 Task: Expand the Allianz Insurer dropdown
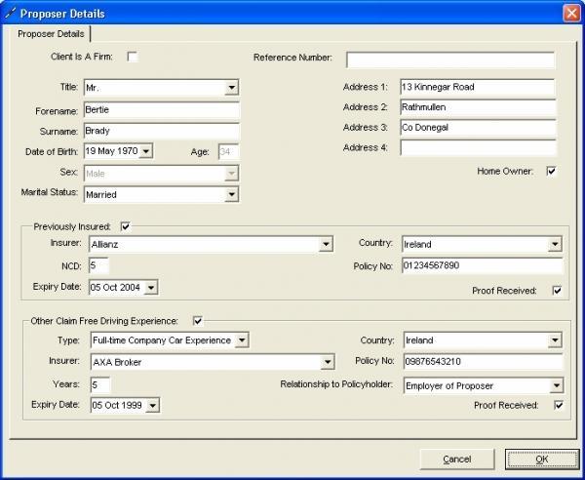click(x=326, y=245)
